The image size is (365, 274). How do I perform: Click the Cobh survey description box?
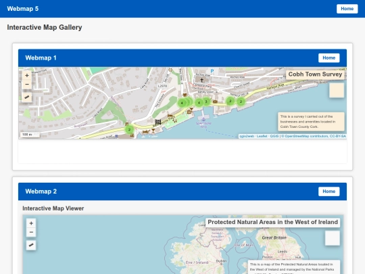click(x=311, y=122)
